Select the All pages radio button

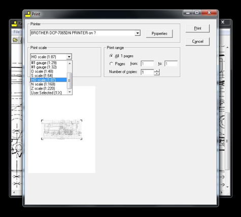pyautogui.click(x=111, y=56)
